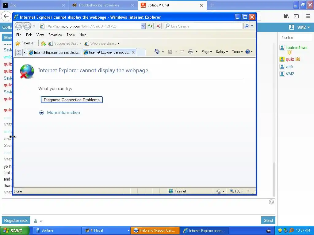The height and width of the screenshot is (235, 314).
Task: Open the Quick Tabs grid icon
Action: tap(19, 53)
